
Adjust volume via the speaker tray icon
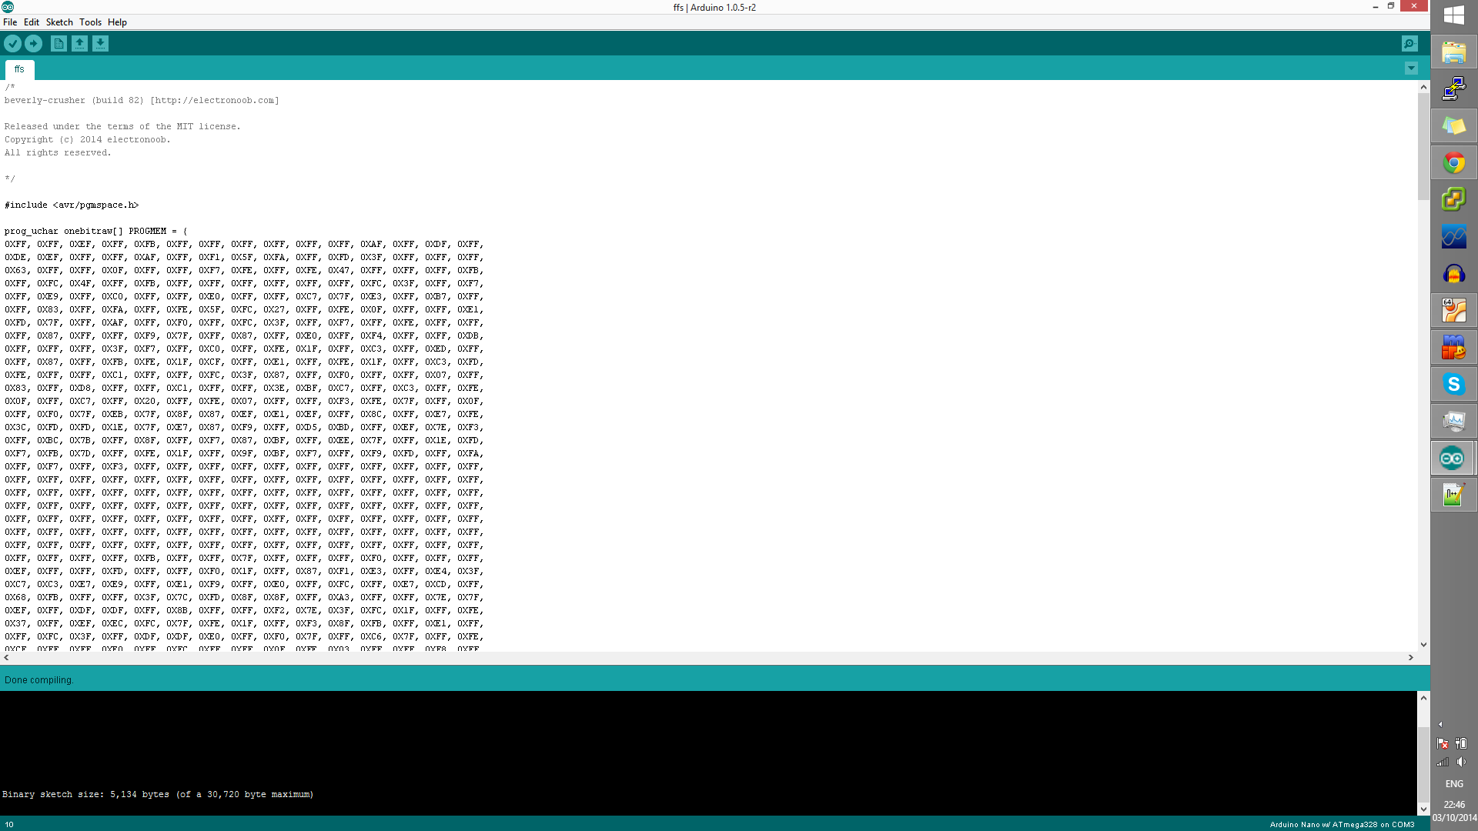(1461, 763)
